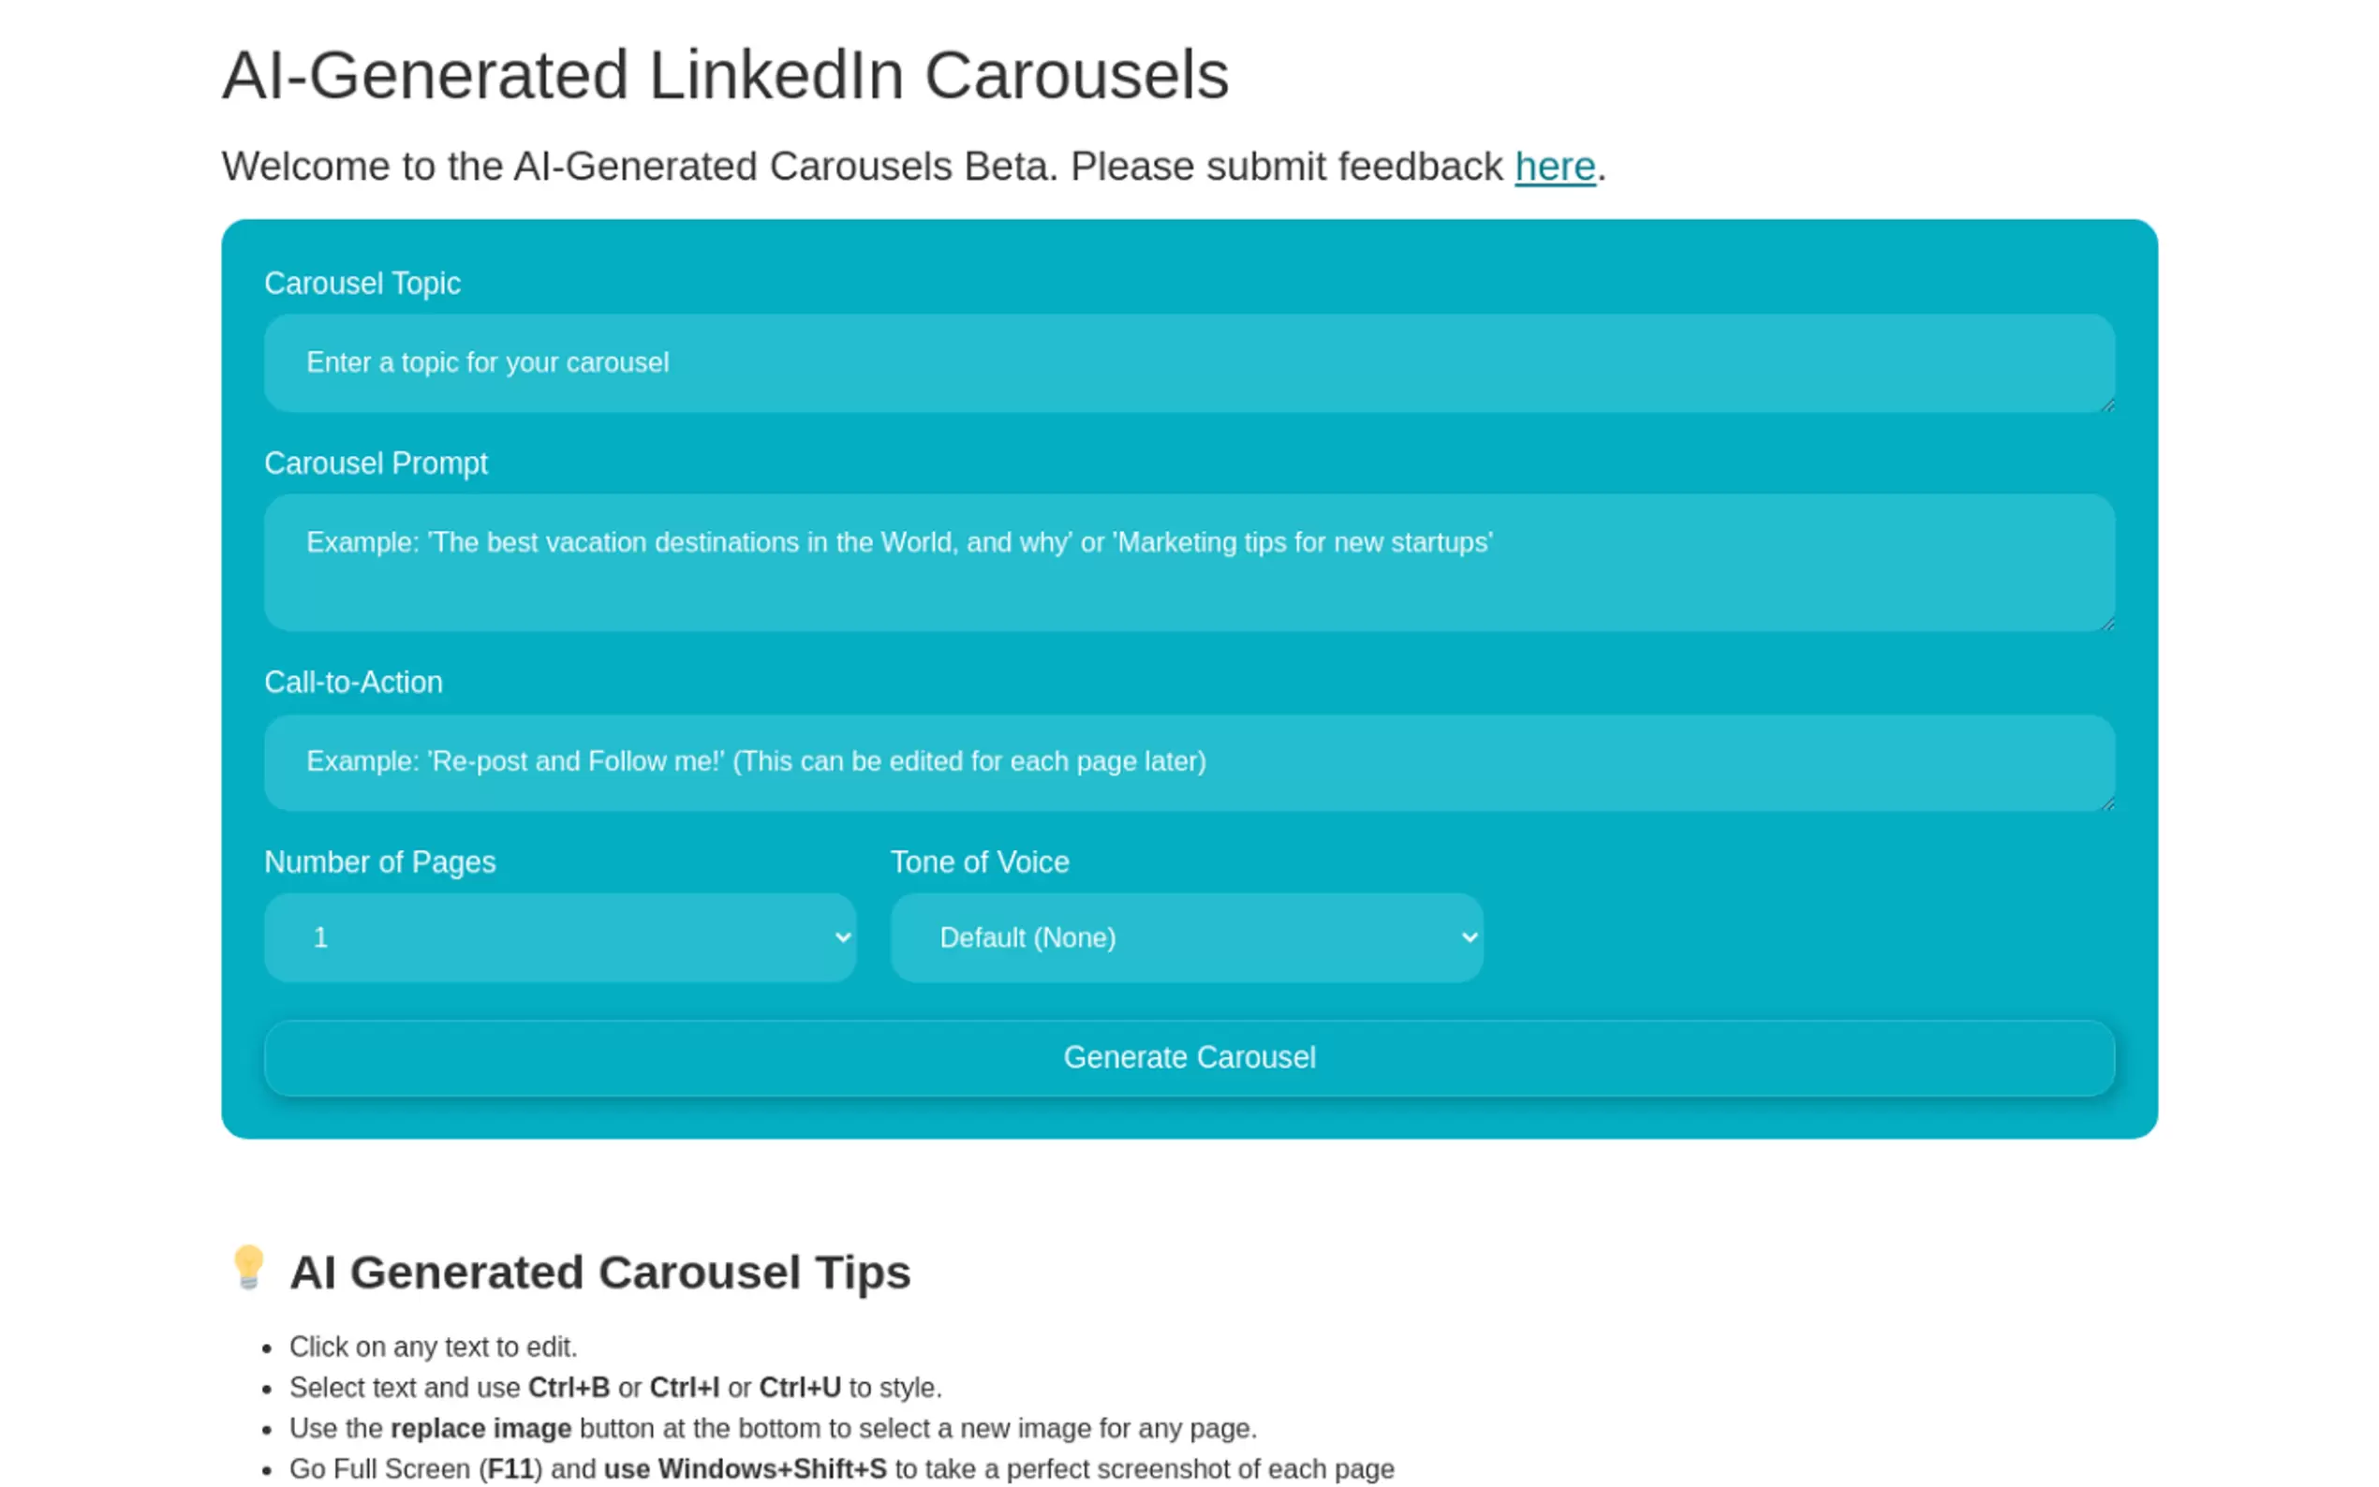The width and height of the screenshot is (2379, 1487).
Task: Open the Number of Pages dropdown
Action: click(x=559, y=937)
